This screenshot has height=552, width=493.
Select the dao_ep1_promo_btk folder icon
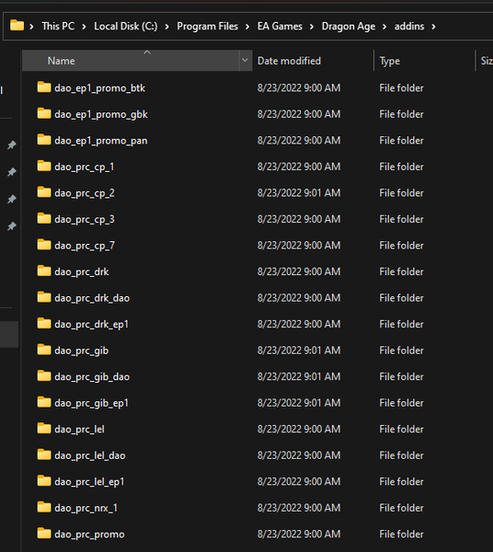(x=44, y=87)
